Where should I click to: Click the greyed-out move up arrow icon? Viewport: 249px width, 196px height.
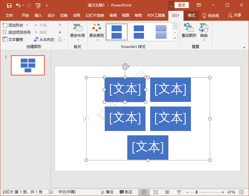pyautogui.click(x=60, y=25)
